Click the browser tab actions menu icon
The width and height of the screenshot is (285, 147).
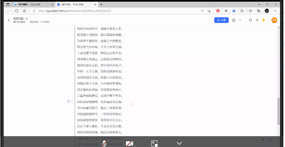8,5
